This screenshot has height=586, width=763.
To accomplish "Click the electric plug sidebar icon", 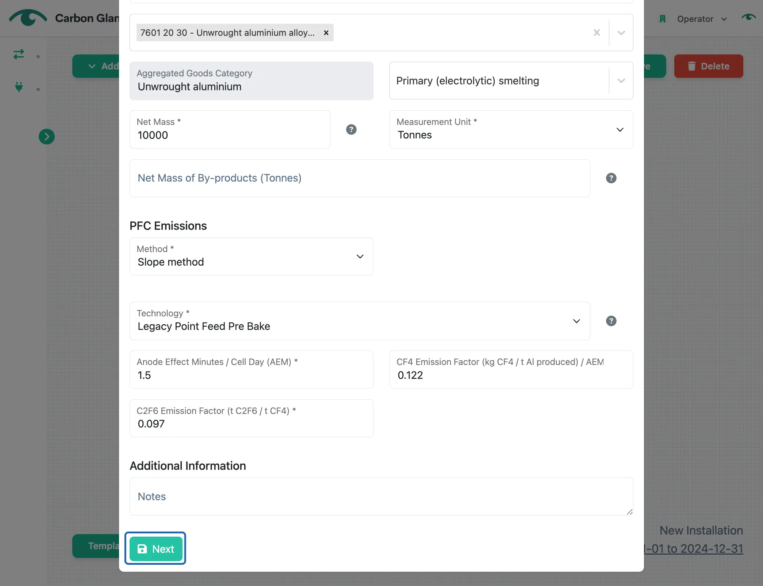I will click(19, 87).
